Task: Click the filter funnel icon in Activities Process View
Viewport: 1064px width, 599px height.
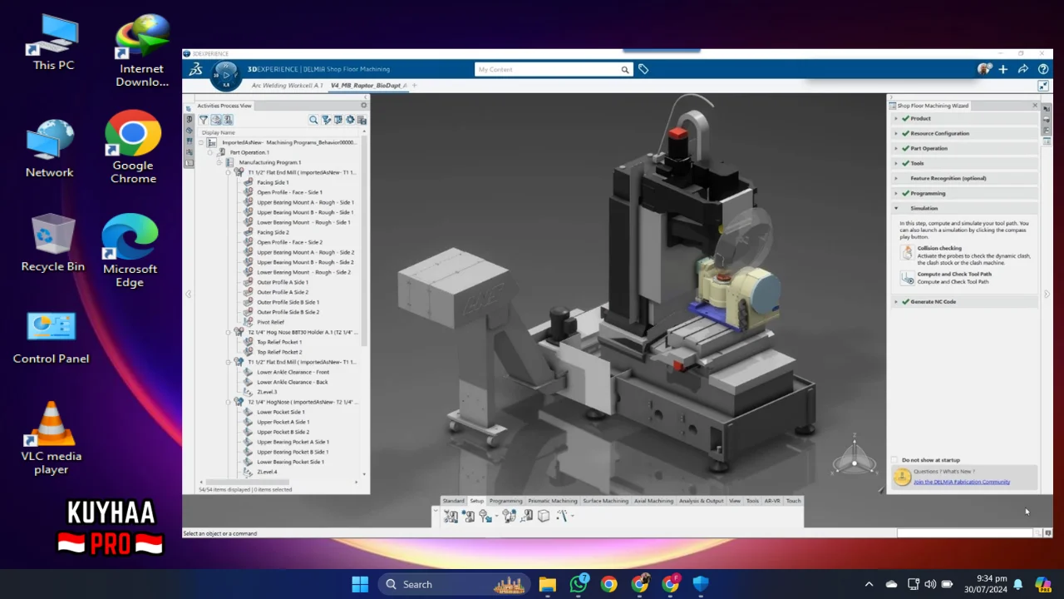Action: 203,120
